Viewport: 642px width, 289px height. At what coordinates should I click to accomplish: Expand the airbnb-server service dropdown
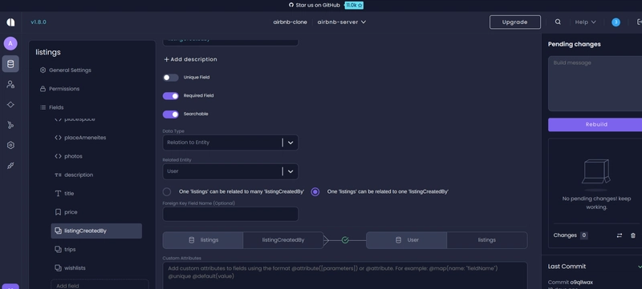pyautogui.click(x=342, y=22)
